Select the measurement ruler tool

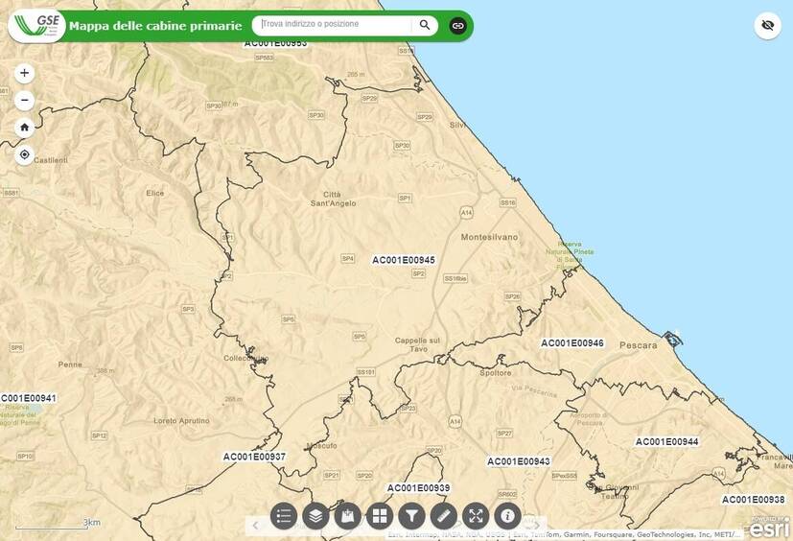443,516
